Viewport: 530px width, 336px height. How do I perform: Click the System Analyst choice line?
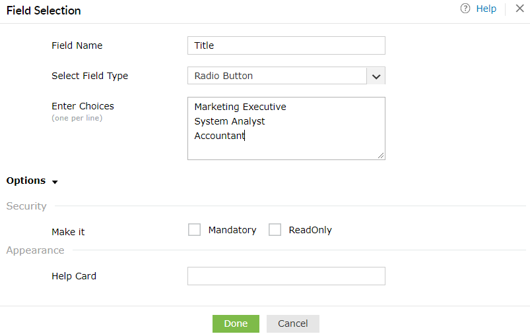pyautogui.click(x=230, y=121)
